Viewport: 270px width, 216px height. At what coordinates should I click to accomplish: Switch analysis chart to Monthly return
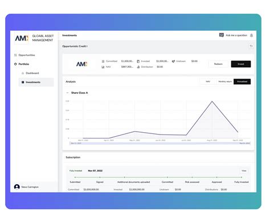pyautogui.click(x=225, y=81)
